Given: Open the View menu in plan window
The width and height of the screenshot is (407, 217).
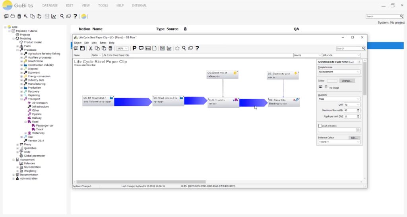Looking at the screenshot, I should (x=94, y=43).
